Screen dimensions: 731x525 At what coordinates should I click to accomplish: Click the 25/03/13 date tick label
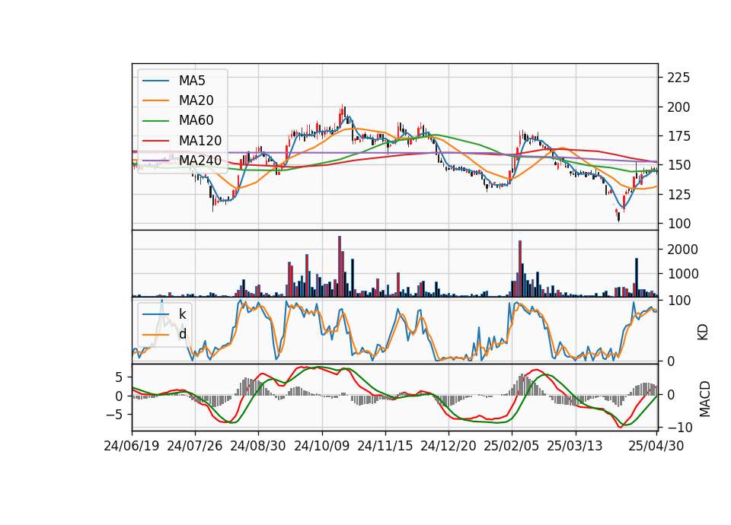(575, 446)
